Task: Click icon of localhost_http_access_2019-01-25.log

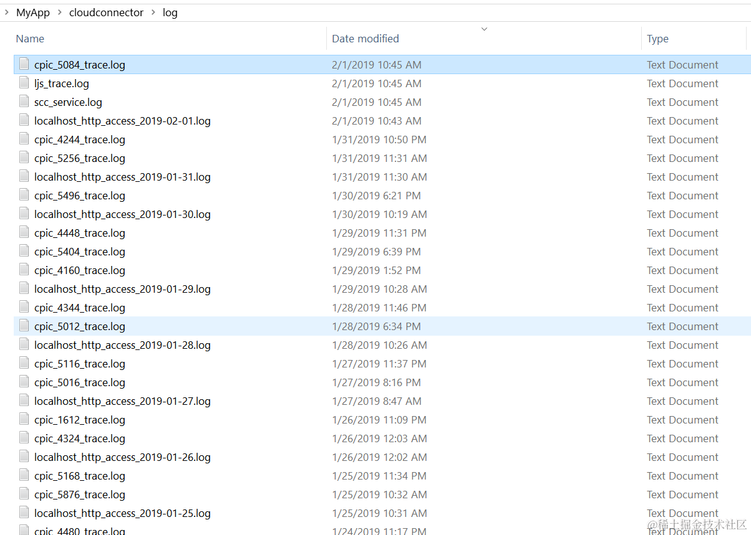Action: coord(24,513)
